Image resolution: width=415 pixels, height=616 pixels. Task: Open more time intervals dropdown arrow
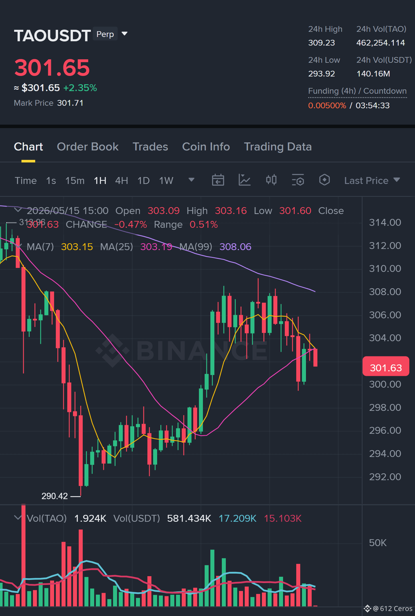191,180
